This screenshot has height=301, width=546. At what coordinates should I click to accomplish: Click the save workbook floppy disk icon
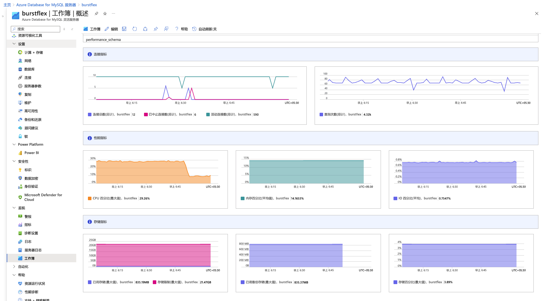click(x=124, y=29)
